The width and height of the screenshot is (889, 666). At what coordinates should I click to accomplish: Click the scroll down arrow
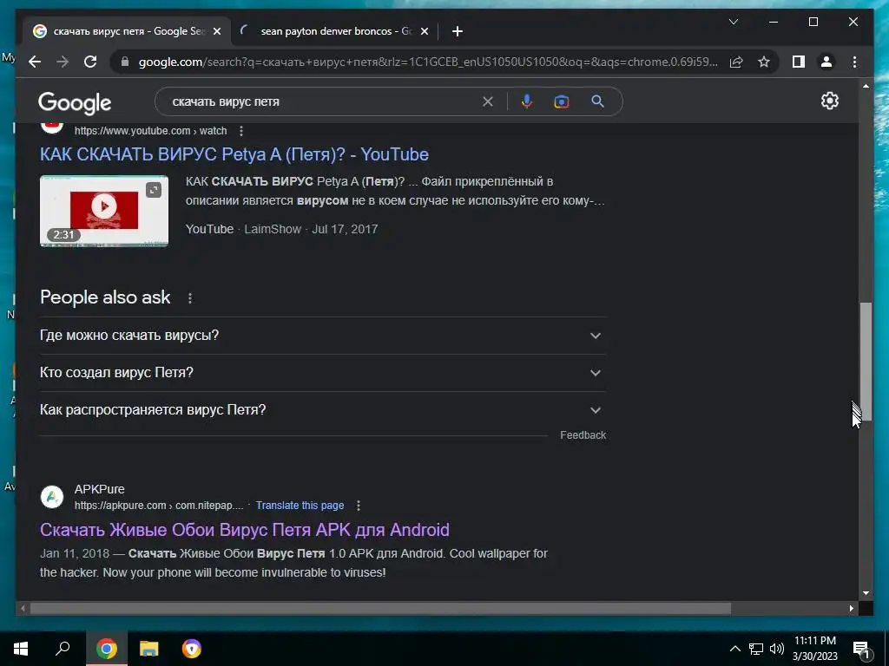pyautogui.click(x=866, y=593)
